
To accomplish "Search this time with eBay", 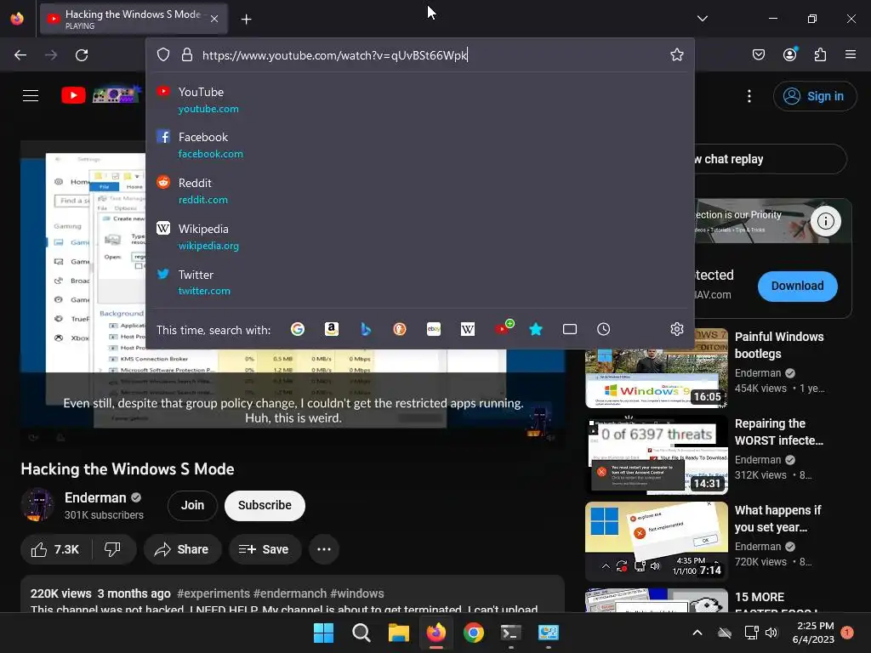I will tap(434, 329).
